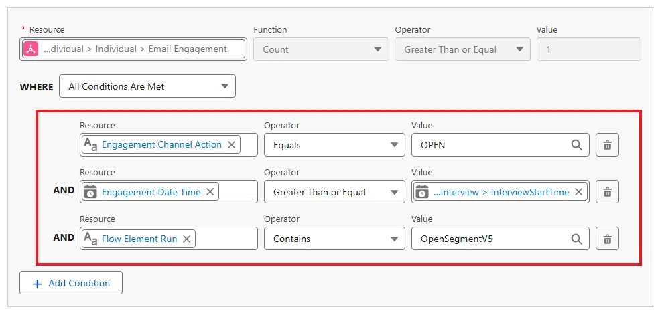This screenshot has width=660, height=313.
Task: Open the All Conditions Are Met dropdown
Action: click(147, 86)
